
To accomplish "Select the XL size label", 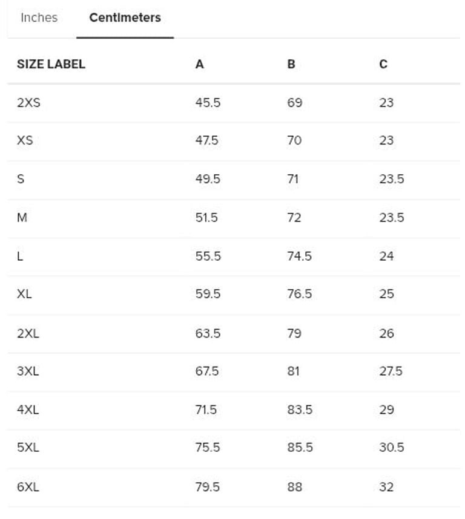I will [24, 294].
